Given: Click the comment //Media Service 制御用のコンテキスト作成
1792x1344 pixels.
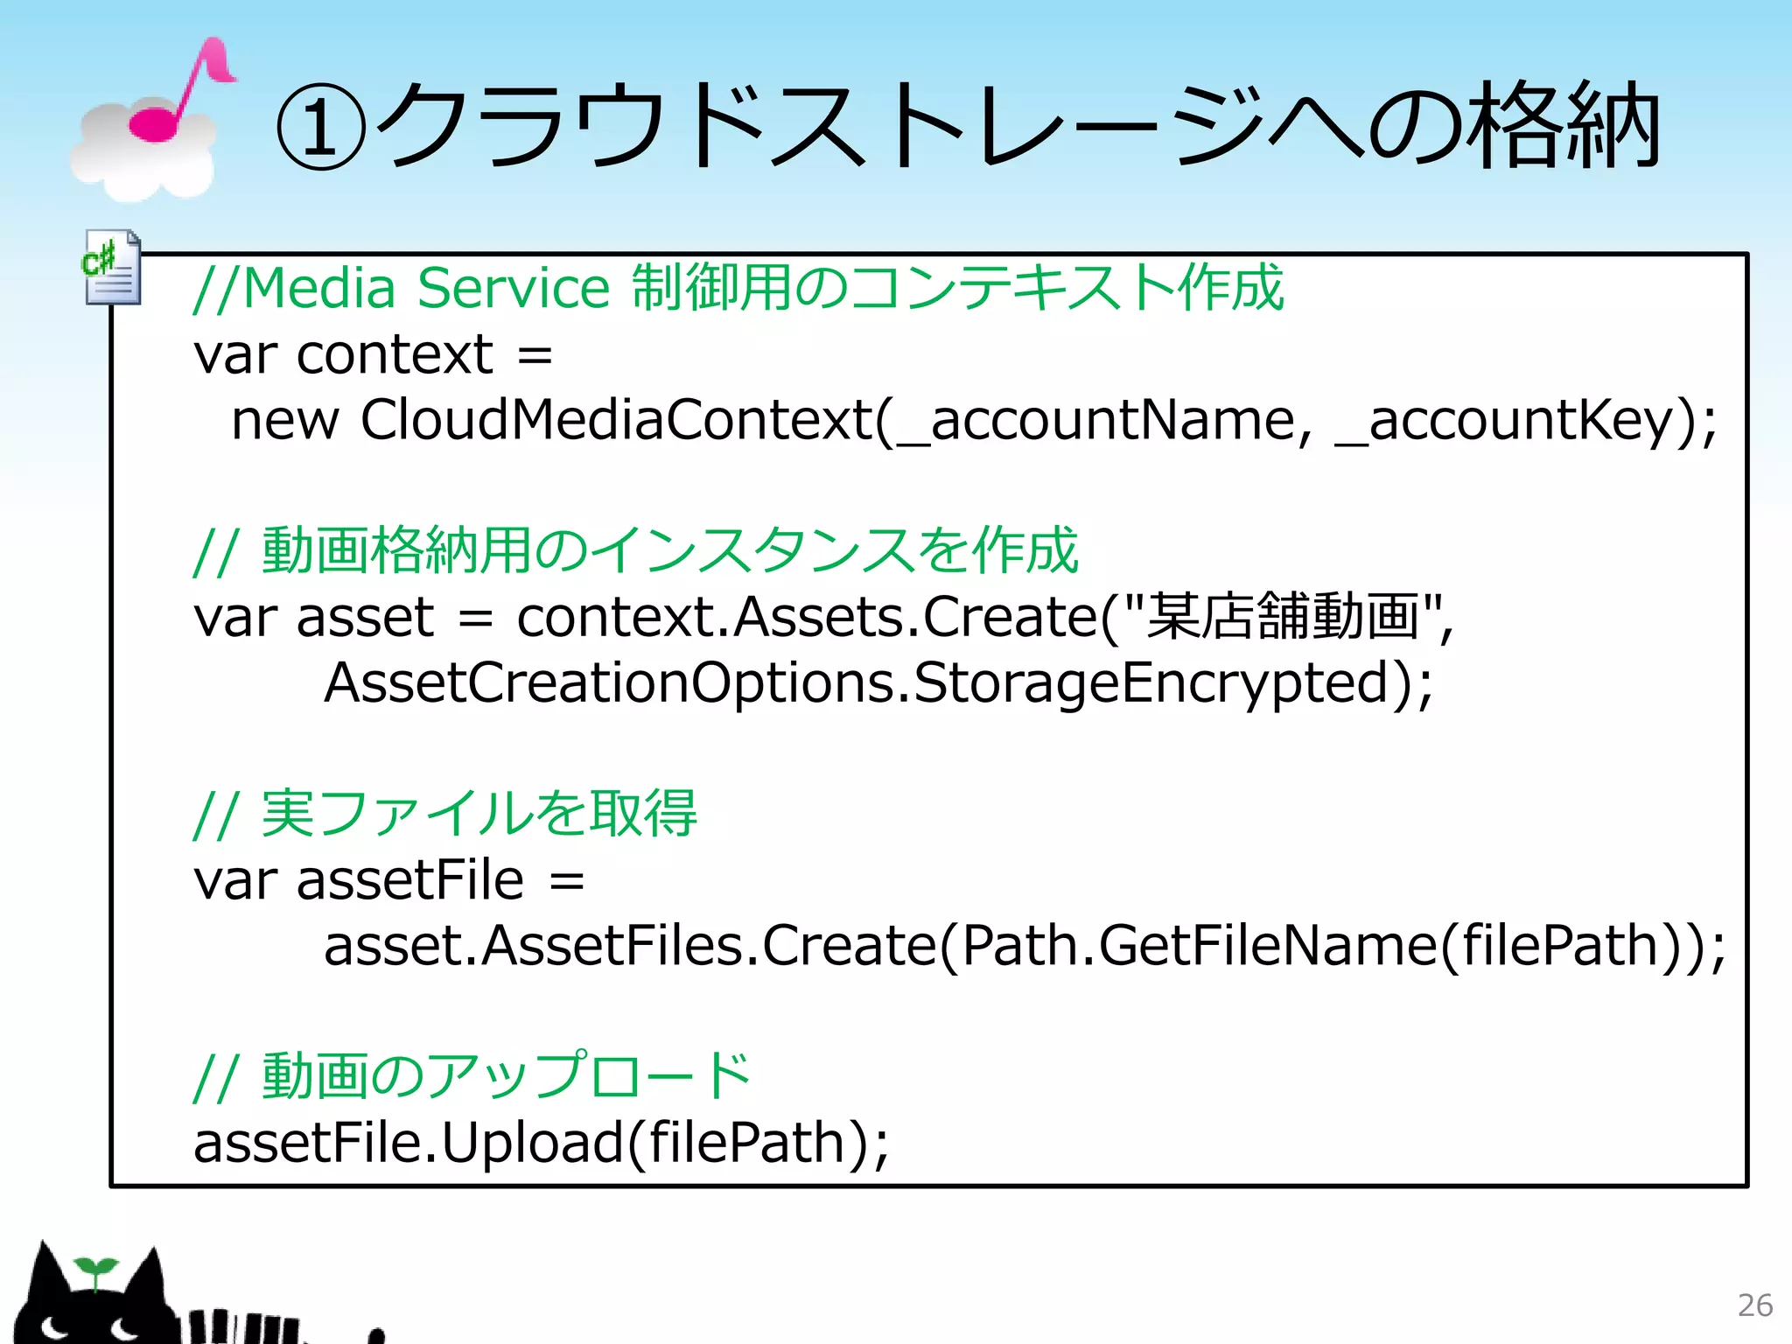Looking at the screenshot, I should [x=738, y=288].
